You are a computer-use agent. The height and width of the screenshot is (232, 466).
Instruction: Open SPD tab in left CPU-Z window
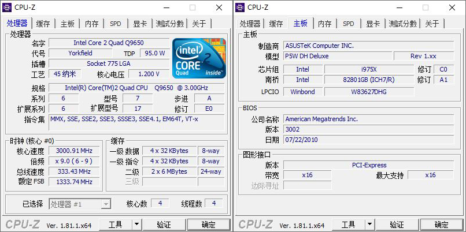pyautogui.click(x=116, y=24)
